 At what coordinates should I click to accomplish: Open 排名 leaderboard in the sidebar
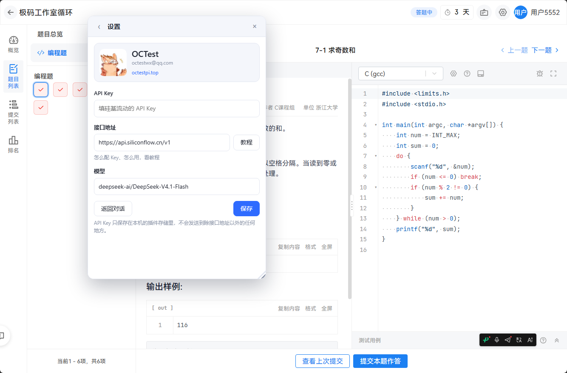pyautogui.click(x=14, y=144)
